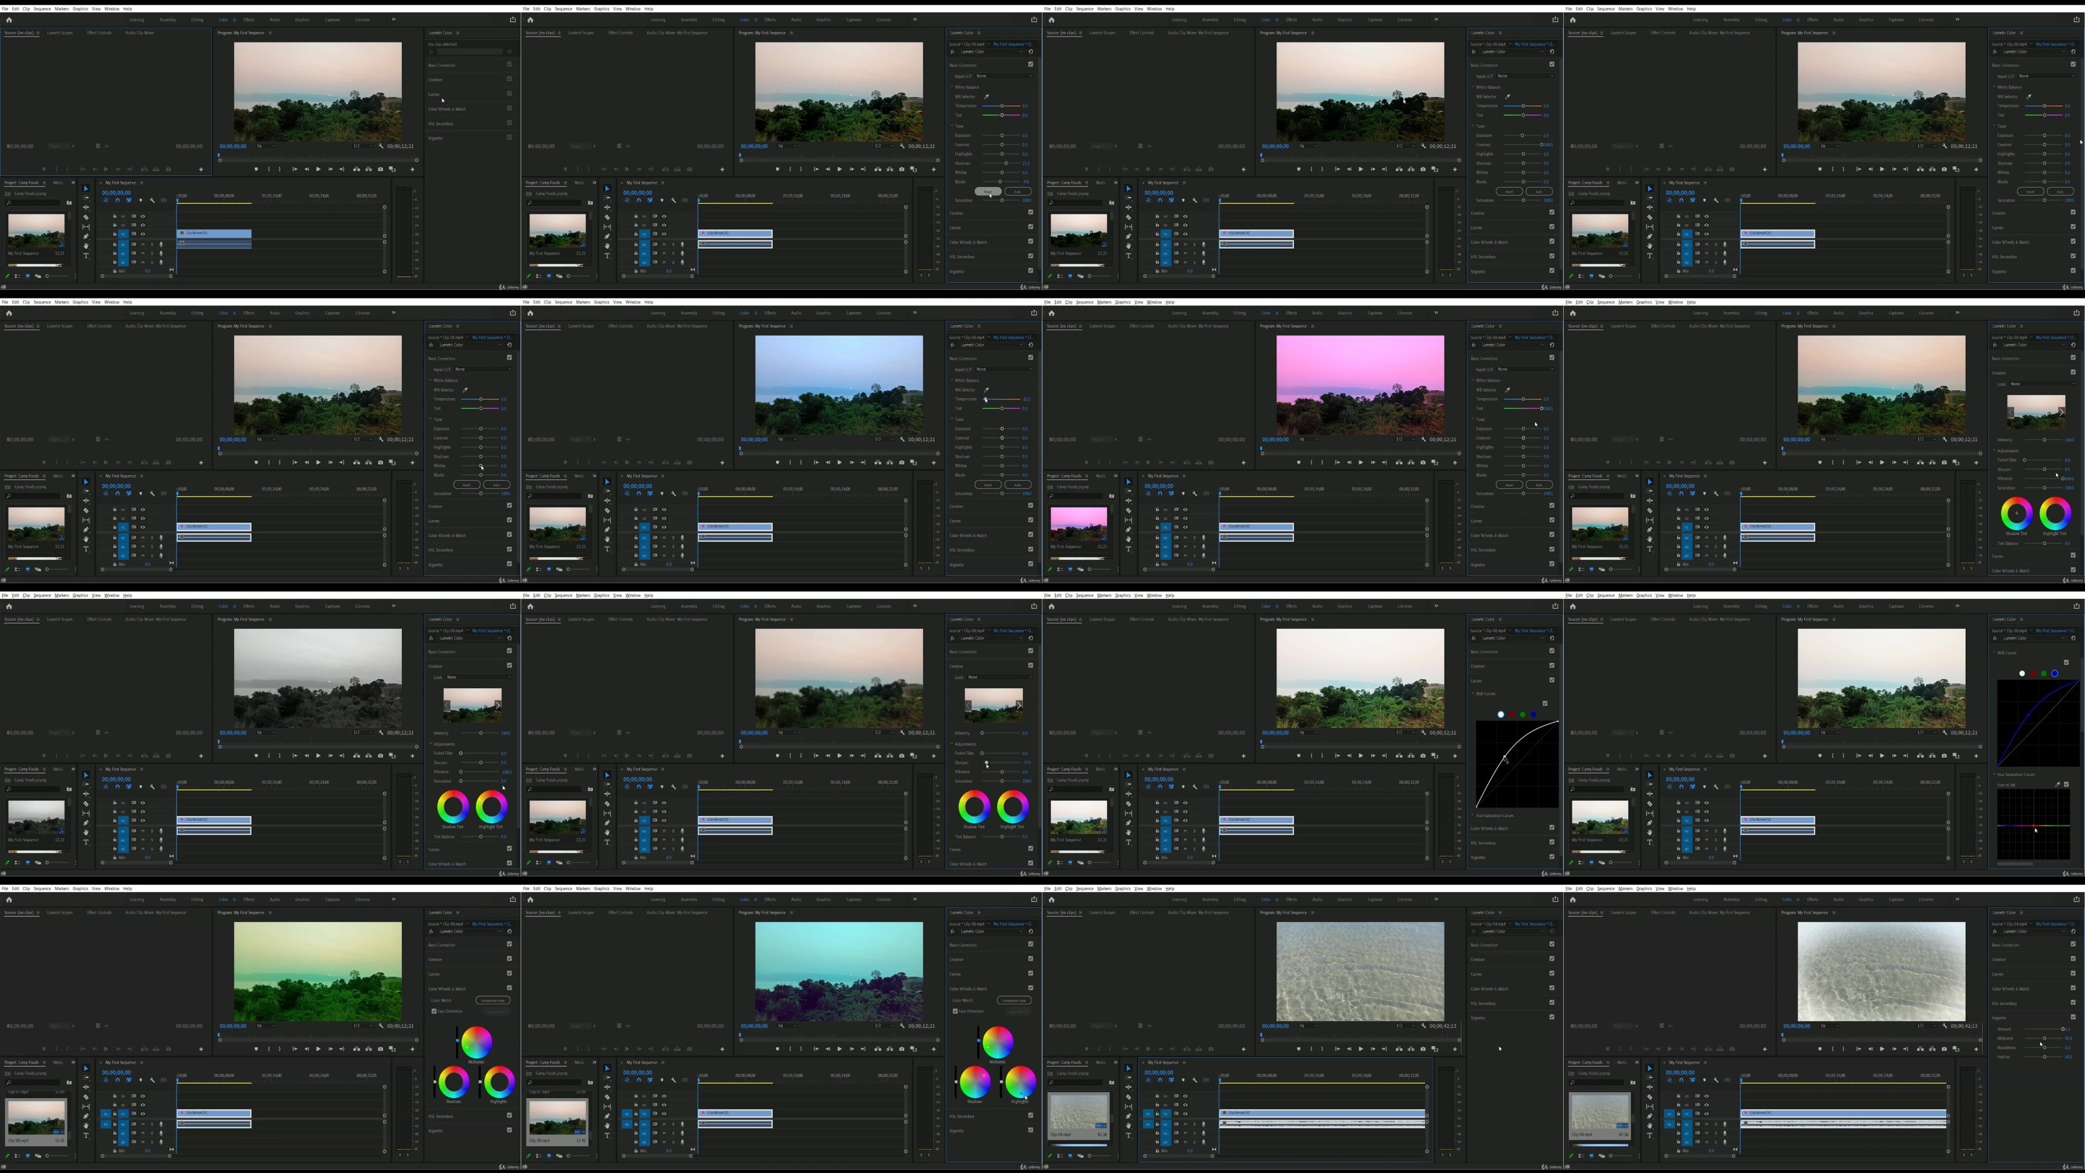The height and width of the screenshot is (1173, 2085).
Task: Open Sequence menu in the blue-sky-tinted frame
Action: pyautogui.click(x=564, y=303)
